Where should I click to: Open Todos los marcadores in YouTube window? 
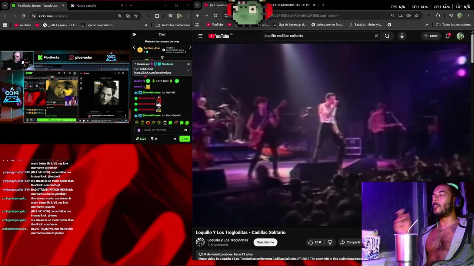tap(454, 25)
